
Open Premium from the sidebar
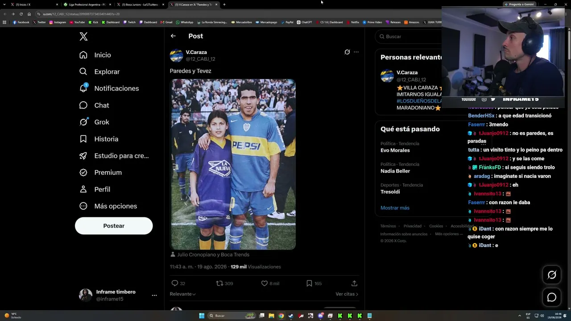pyautogui.click(x=100, y=173)
